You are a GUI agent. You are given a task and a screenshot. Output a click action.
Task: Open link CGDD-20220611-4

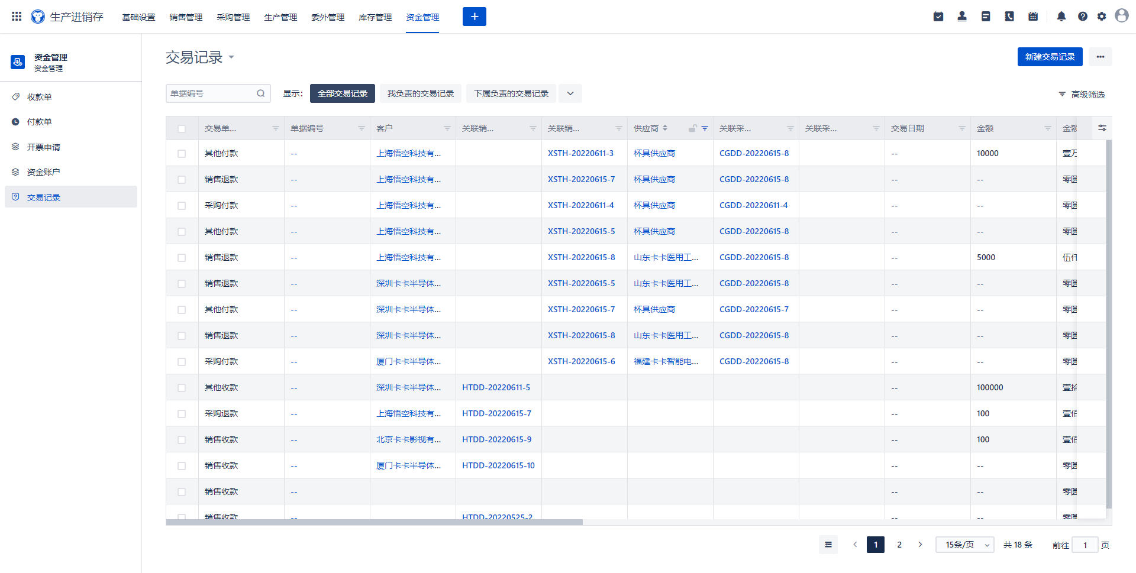[754, 205]
